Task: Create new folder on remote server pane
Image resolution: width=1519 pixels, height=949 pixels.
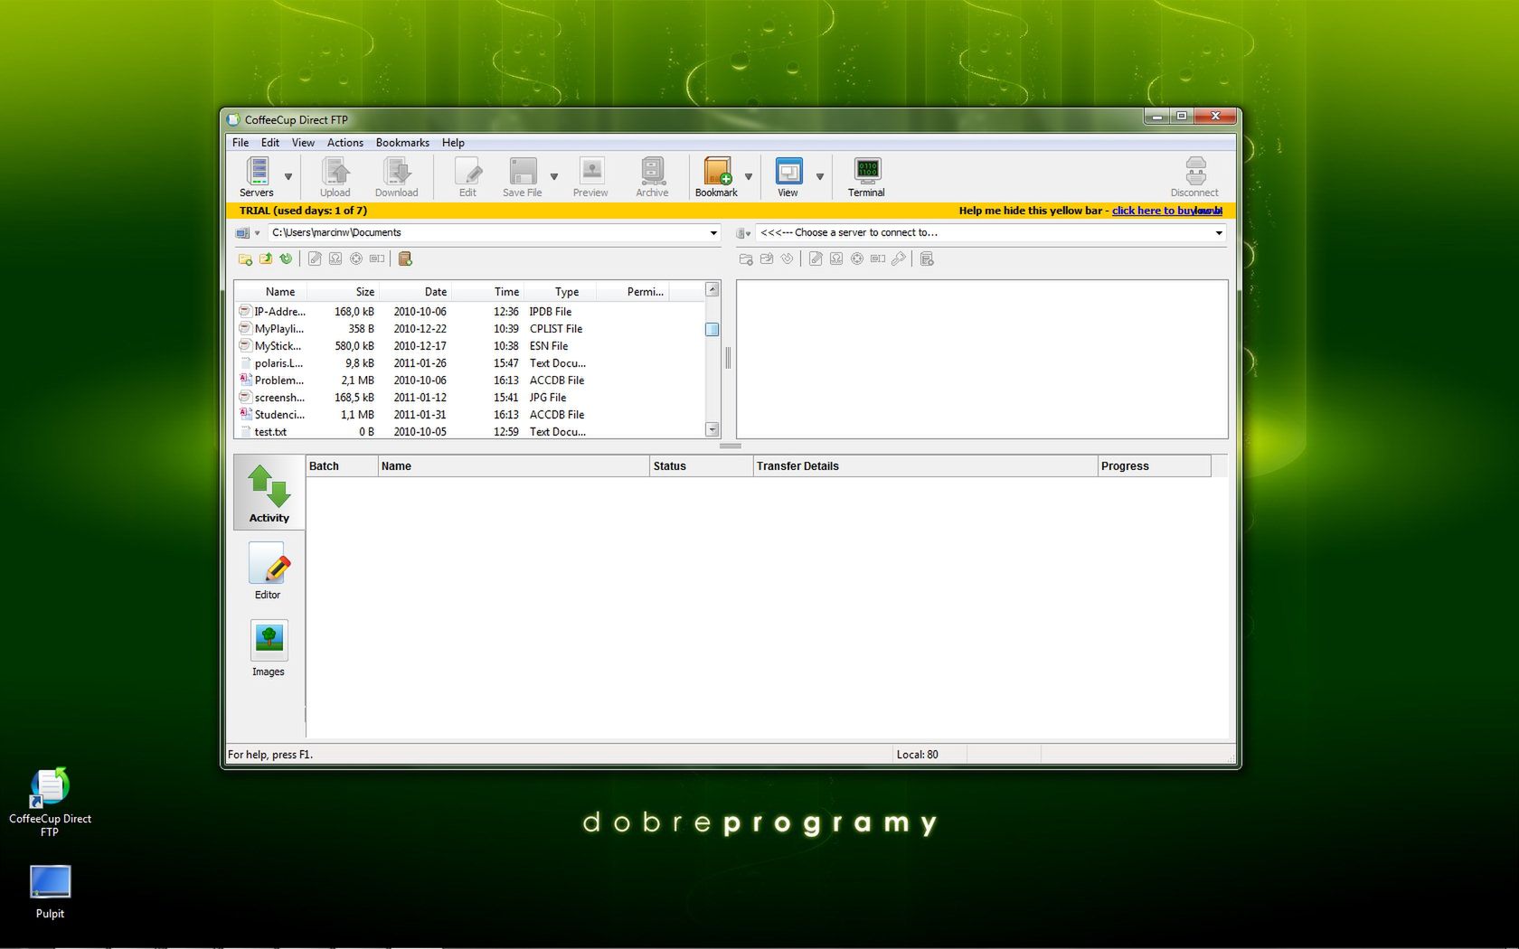Action: (x=746, y=258)
